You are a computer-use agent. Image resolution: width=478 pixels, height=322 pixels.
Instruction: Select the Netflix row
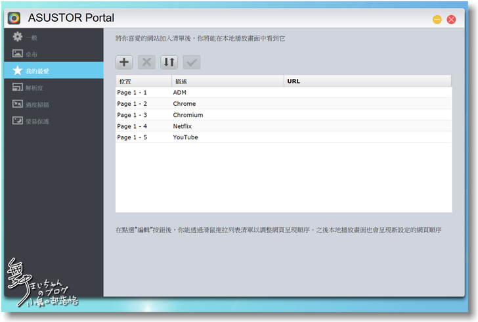click(x=284, y=126)
